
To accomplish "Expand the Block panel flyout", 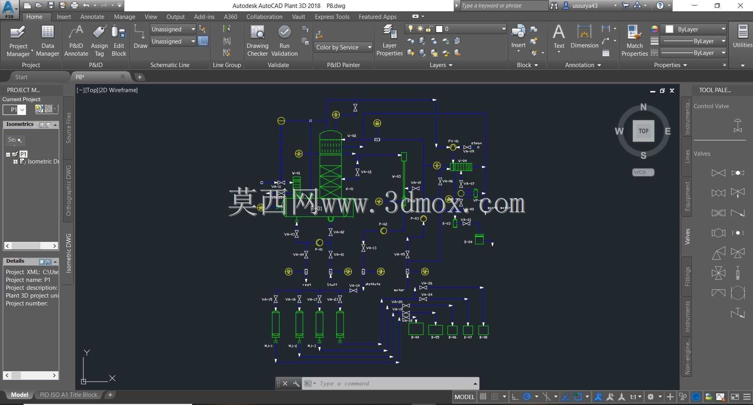I will pyautogui.click(x=527, y=65).
